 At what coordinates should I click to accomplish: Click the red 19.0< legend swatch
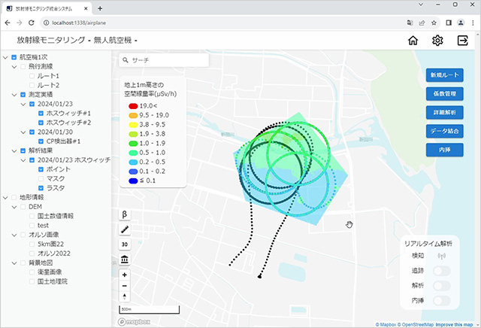[132, 107]
